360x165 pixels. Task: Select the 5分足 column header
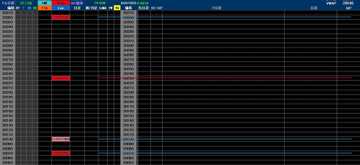[x=217, y=8]
